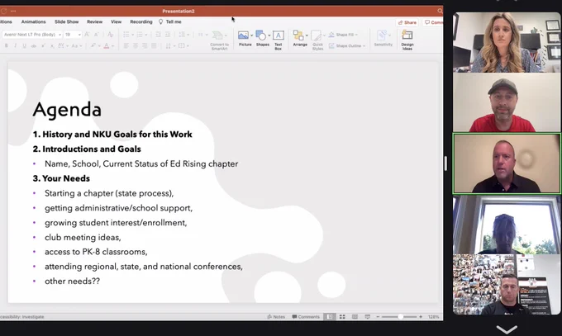562x336 pixels.
Task: Click the down chevron below video tiles
Action: coord(507,329)
